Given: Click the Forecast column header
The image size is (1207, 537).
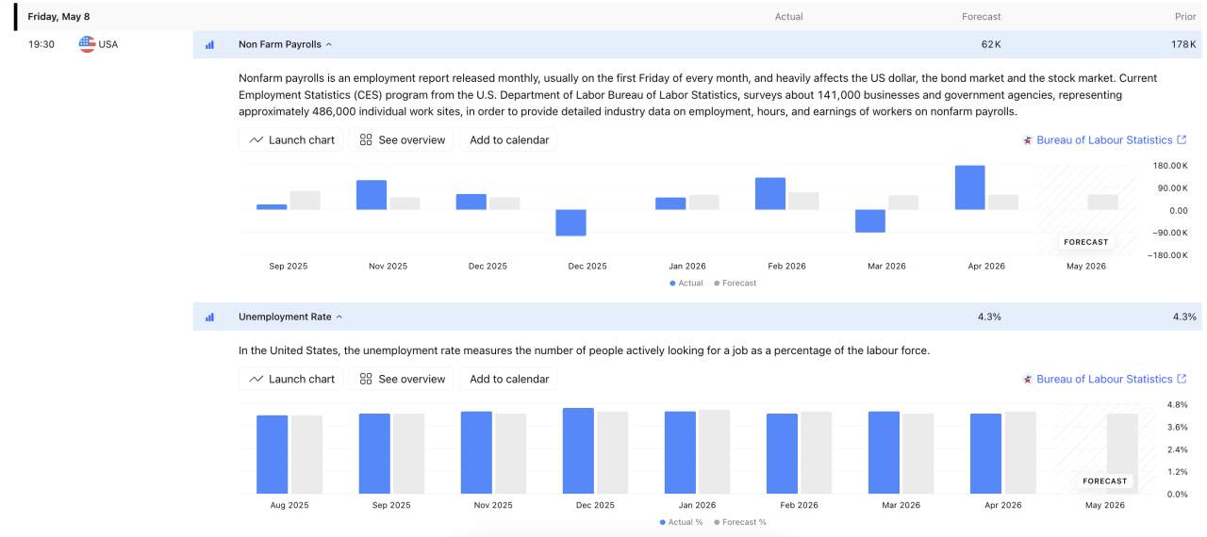Looking at the screenshot, I should click(982, 17).
